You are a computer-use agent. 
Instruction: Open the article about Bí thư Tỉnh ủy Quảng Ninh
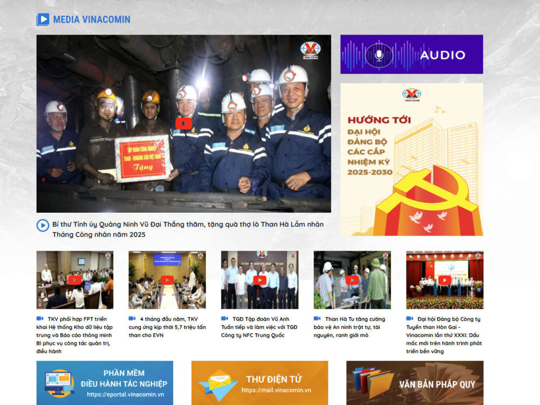tap(188, 230)
